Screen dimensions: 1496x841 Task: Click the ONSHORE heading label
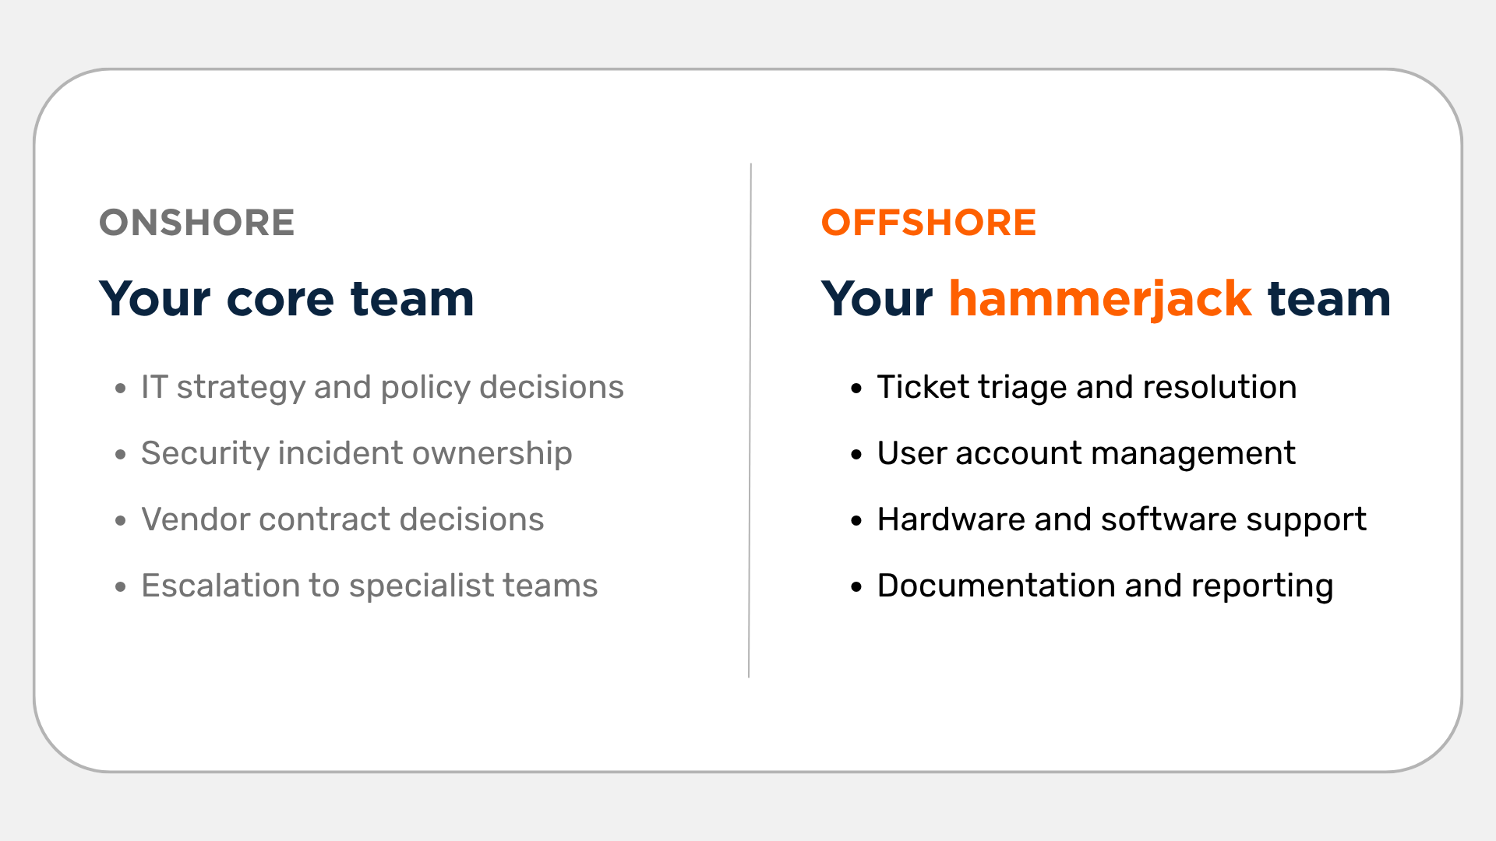click(x=196, y=223)
